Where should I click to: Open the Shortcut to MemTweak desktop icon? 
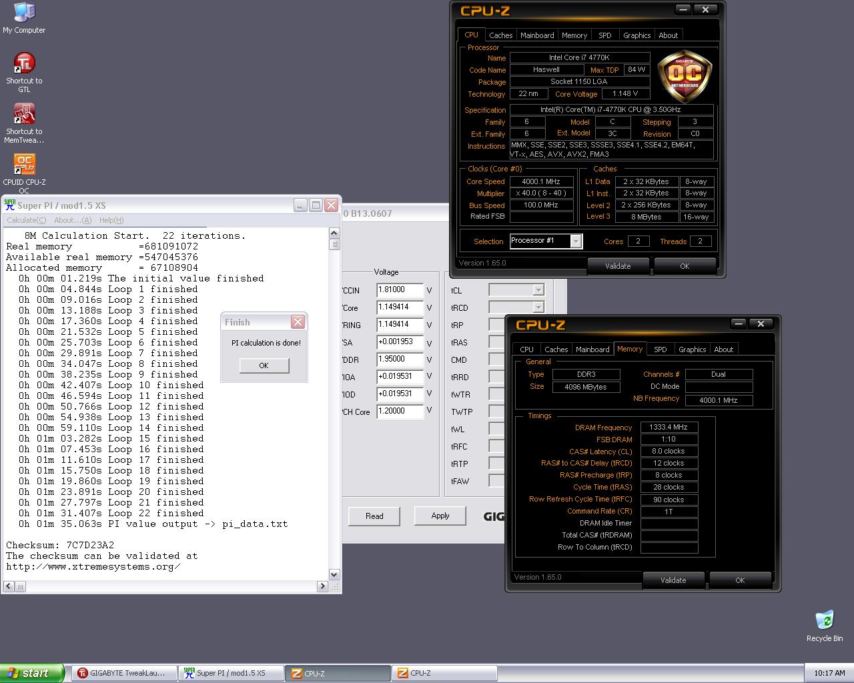[x=24, y=123]
